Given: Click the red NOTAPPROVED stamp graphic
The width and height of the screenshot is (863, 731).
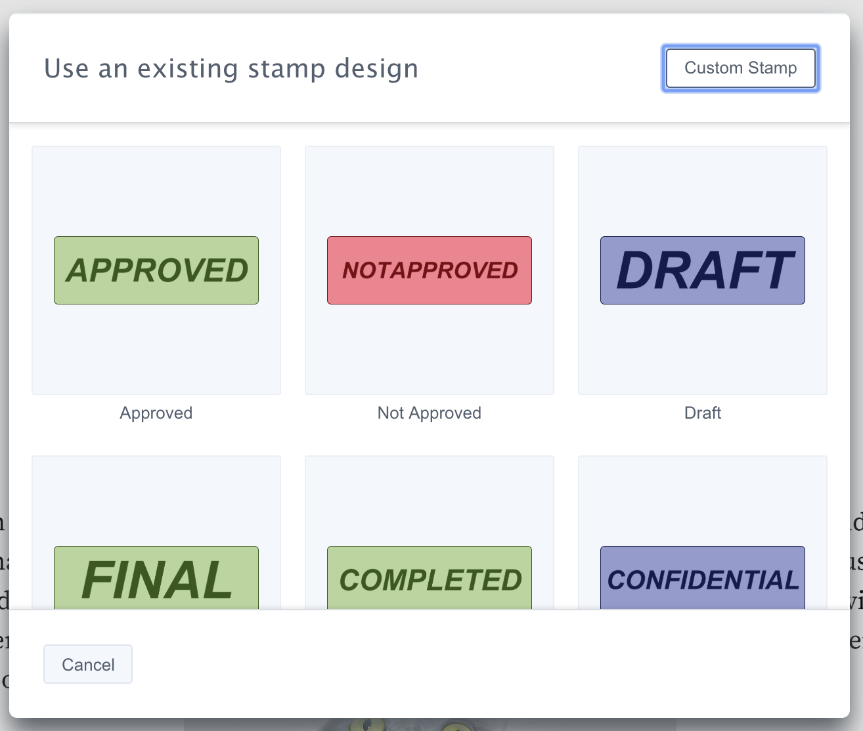Looking at the screenshot, I should point(429,270).
